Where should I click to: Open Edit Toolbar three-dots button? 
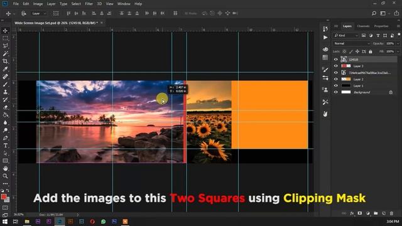5,183
